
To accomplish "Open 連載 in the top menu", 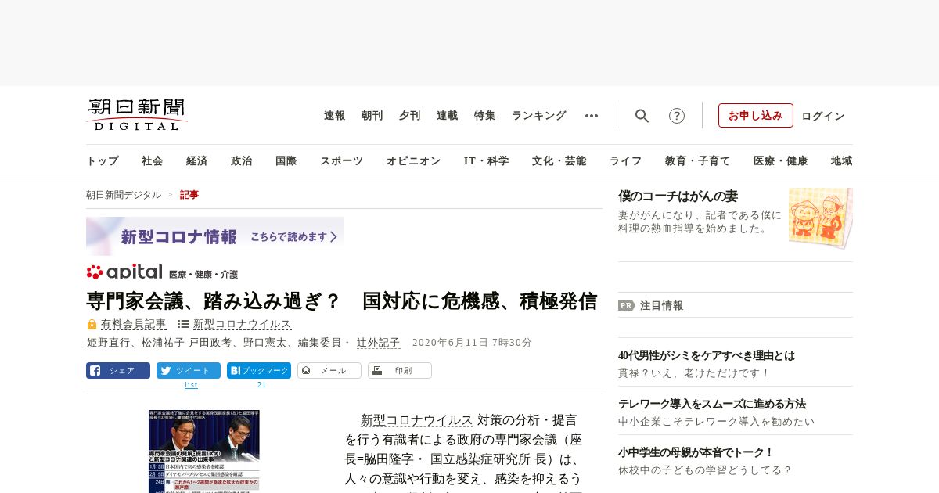I will (x=448, y=115).
